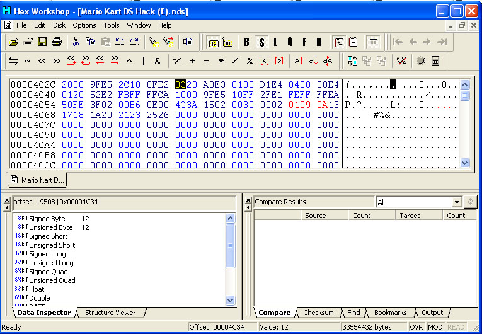482x334 pixels.
Task: Open the Generate Checksum icon
Action: [401, 61]
